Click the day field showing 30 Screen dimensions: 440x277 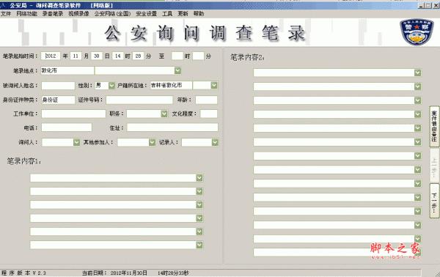coord(97,56)
